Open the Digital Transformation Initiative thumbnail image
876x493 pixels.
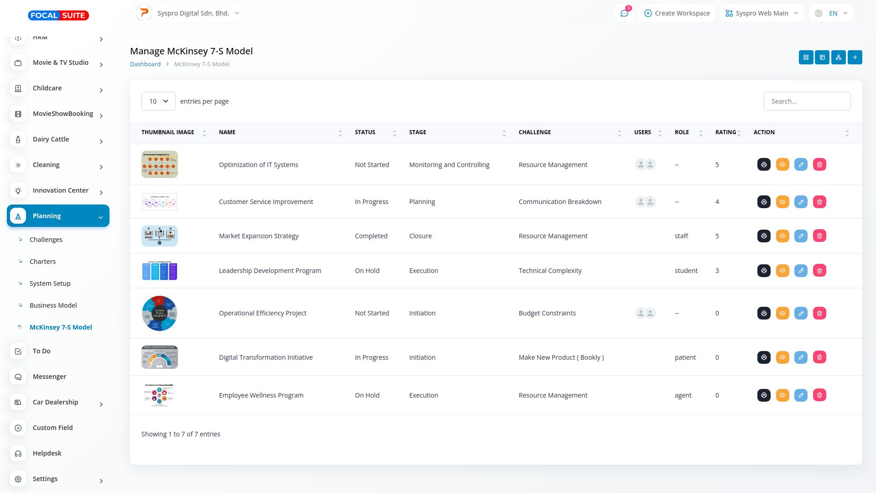tap(159, 357)
